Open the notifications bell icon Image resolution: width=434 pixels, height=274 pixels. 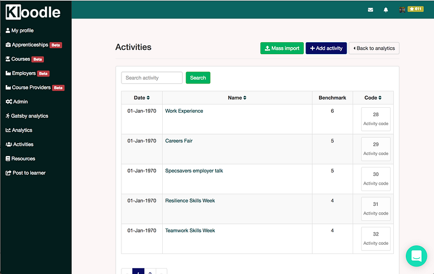(x=386, y=10)
